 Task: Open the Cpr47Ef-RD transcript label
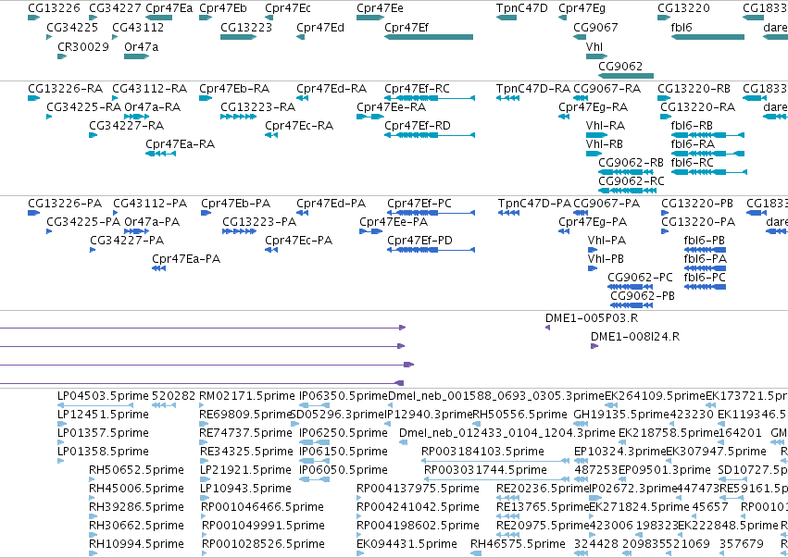coord(418,126)
